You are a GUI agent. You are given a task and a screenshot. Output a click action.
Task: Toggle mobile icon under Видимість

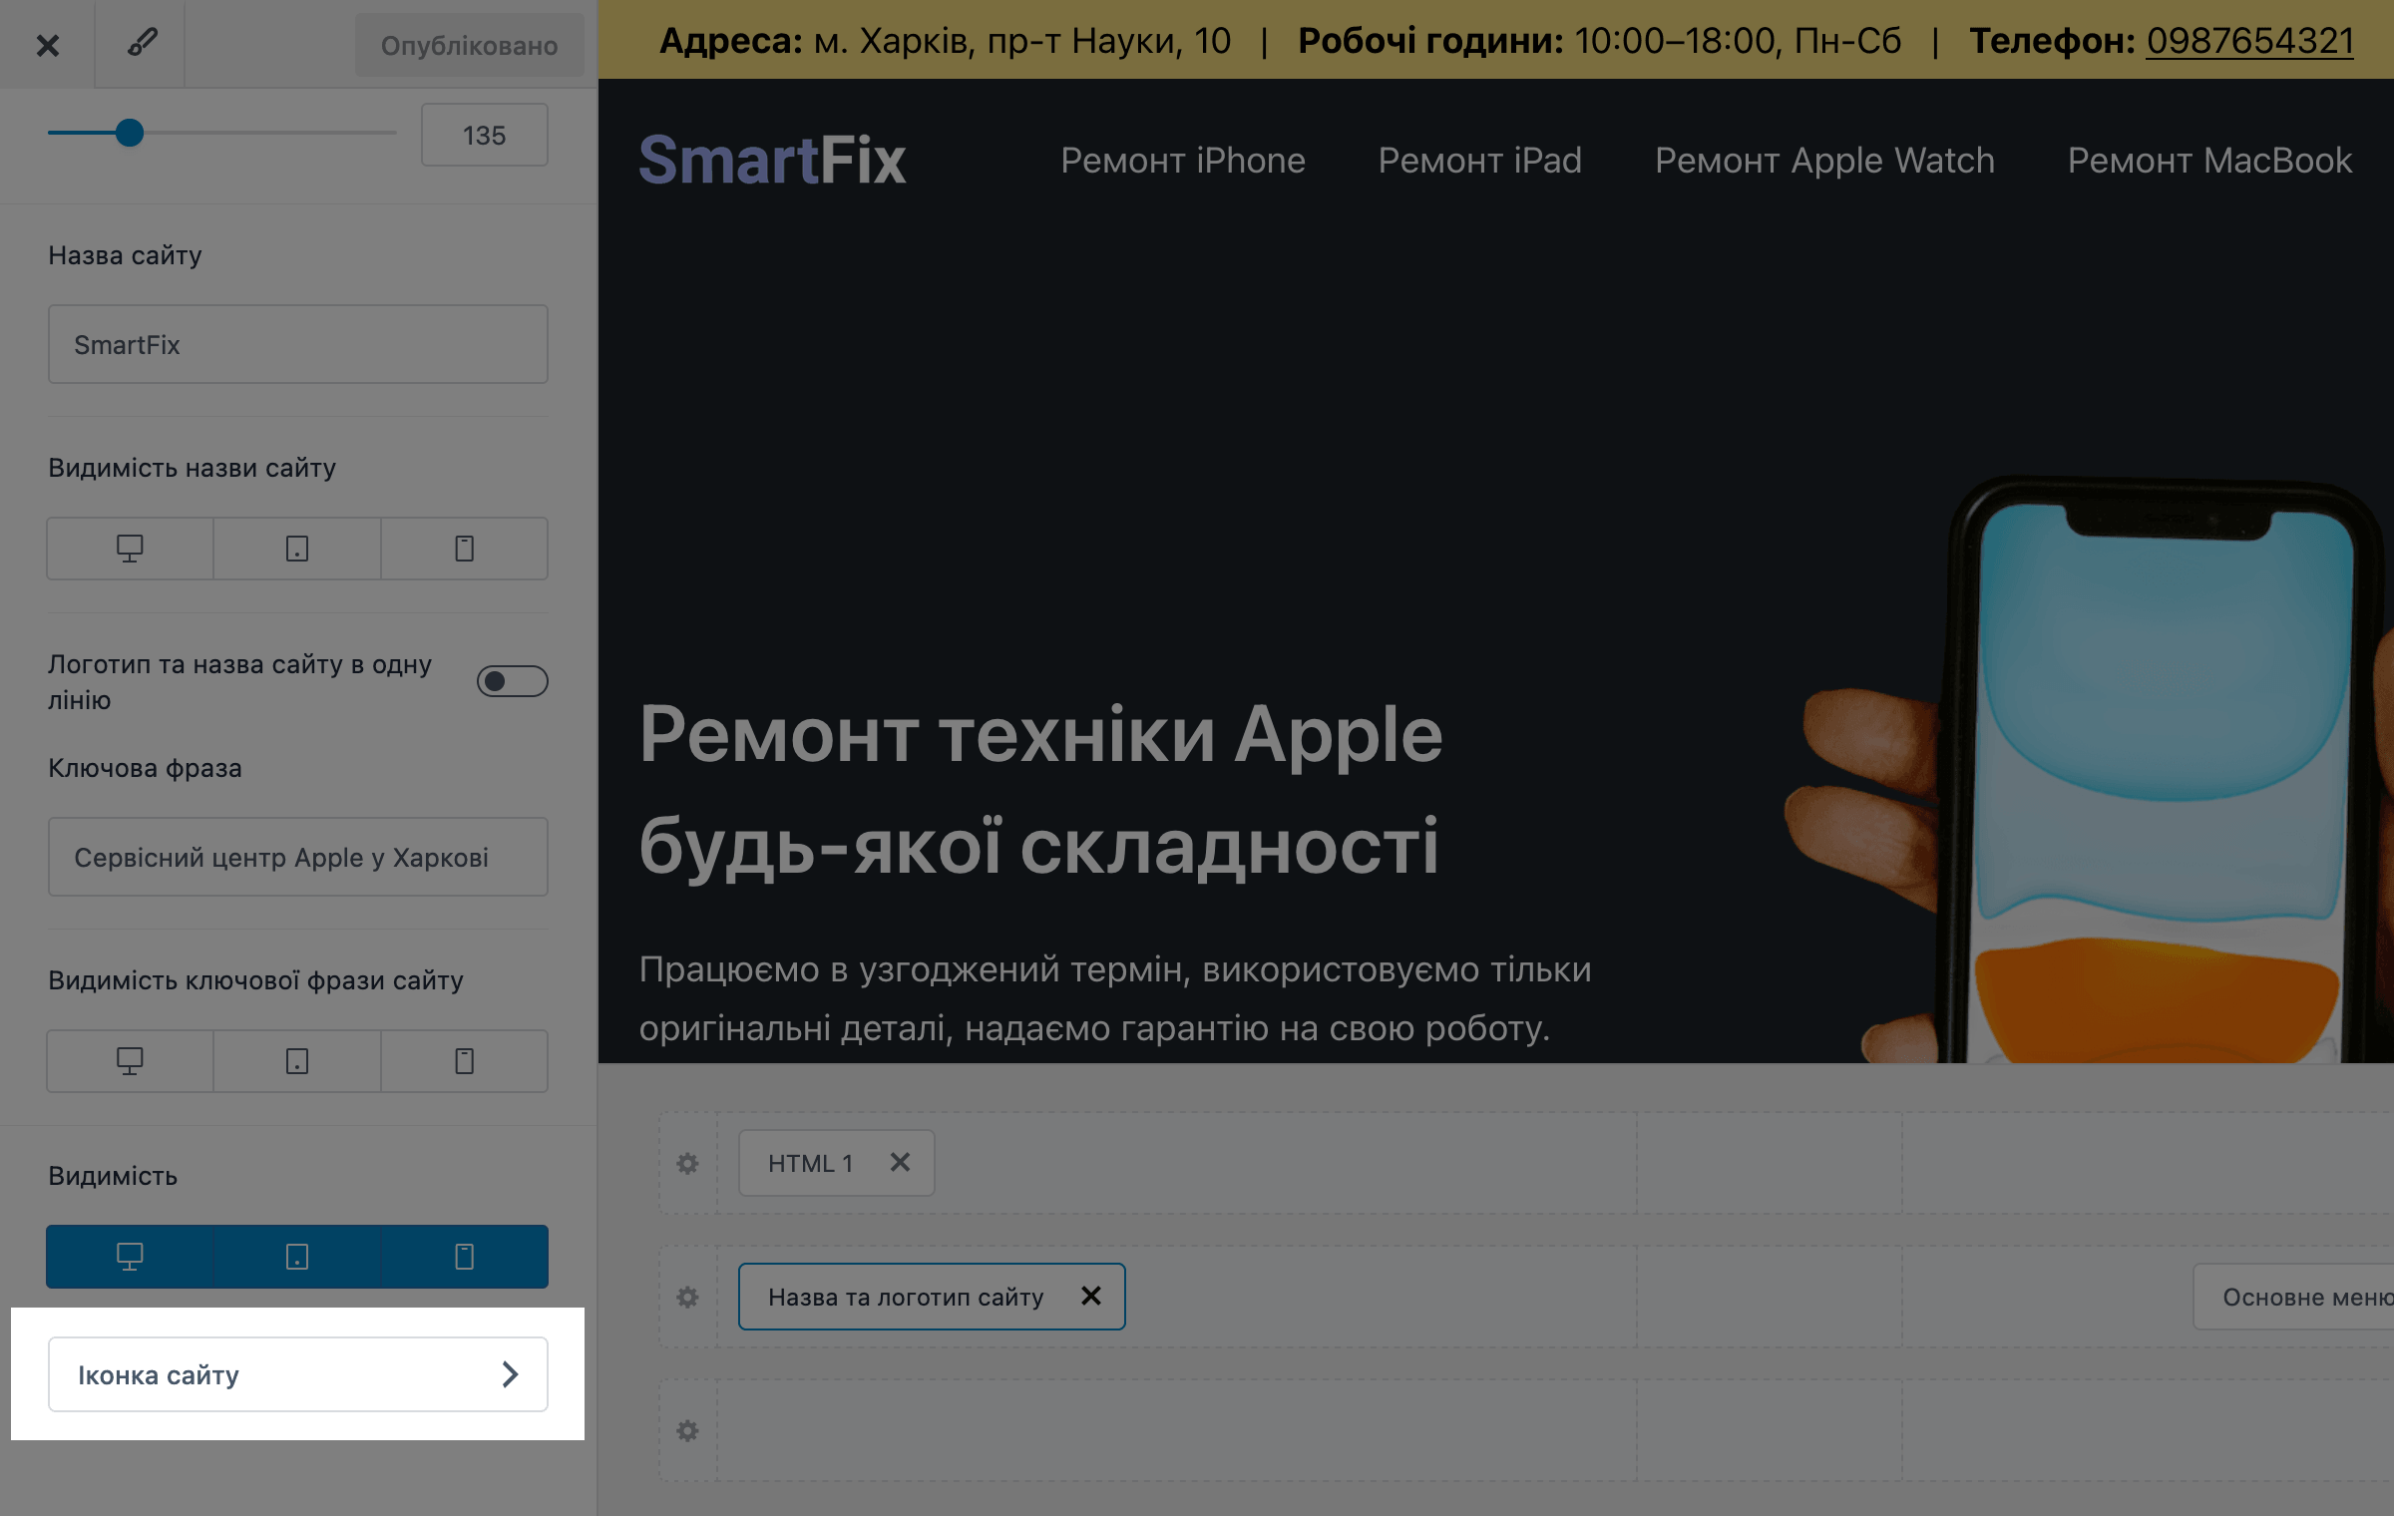click(x=464, y=1256)
